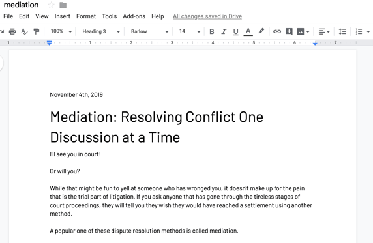The width and height of the screenshot is (373, 243).
Task: Click the All changes saved in Drive link
Action: 207,16
